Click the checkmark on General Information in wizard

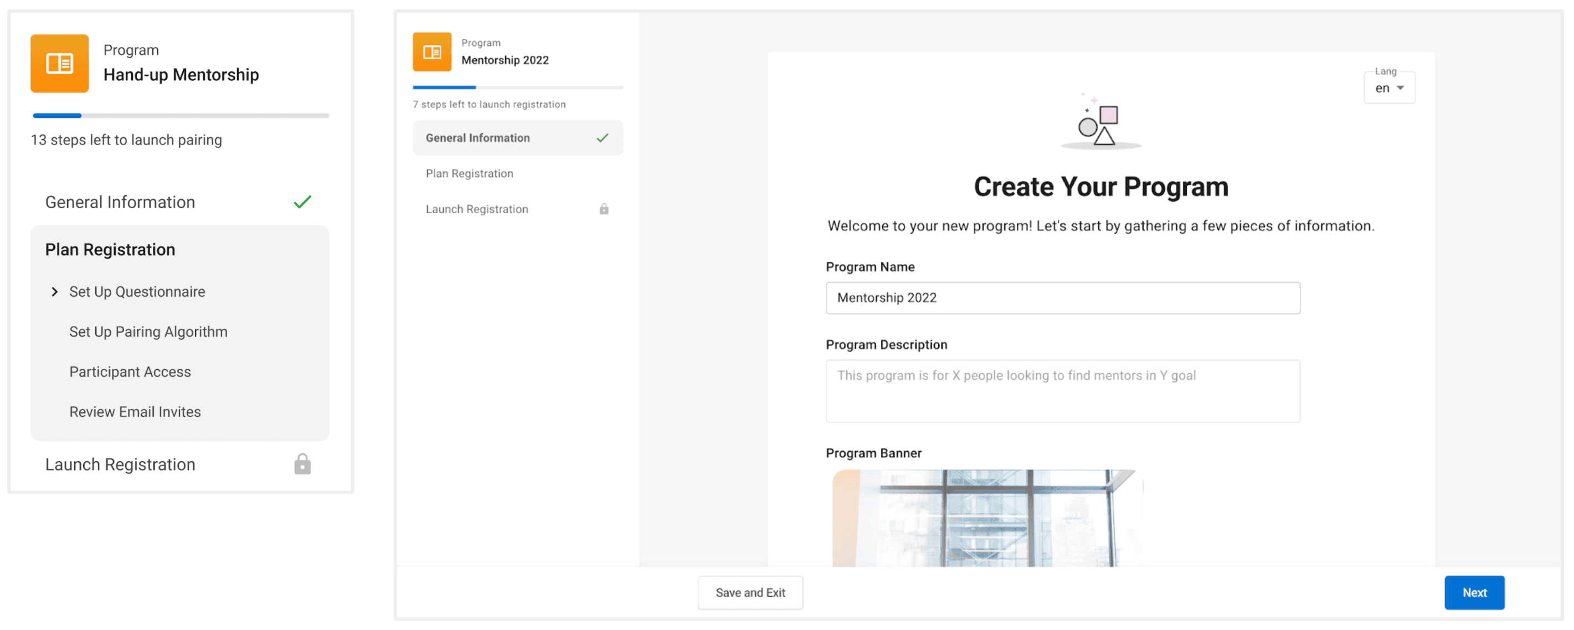[x=603, y=137]
